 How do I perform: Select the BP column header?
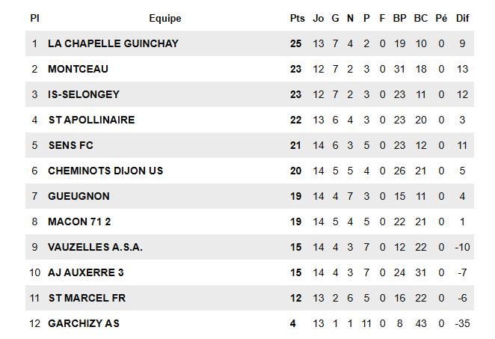(399, 18)
